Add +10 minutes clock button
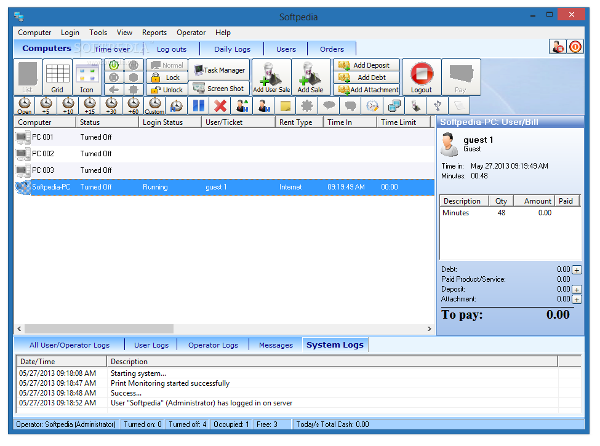The image size is (600, 446). tap(68, 106)
